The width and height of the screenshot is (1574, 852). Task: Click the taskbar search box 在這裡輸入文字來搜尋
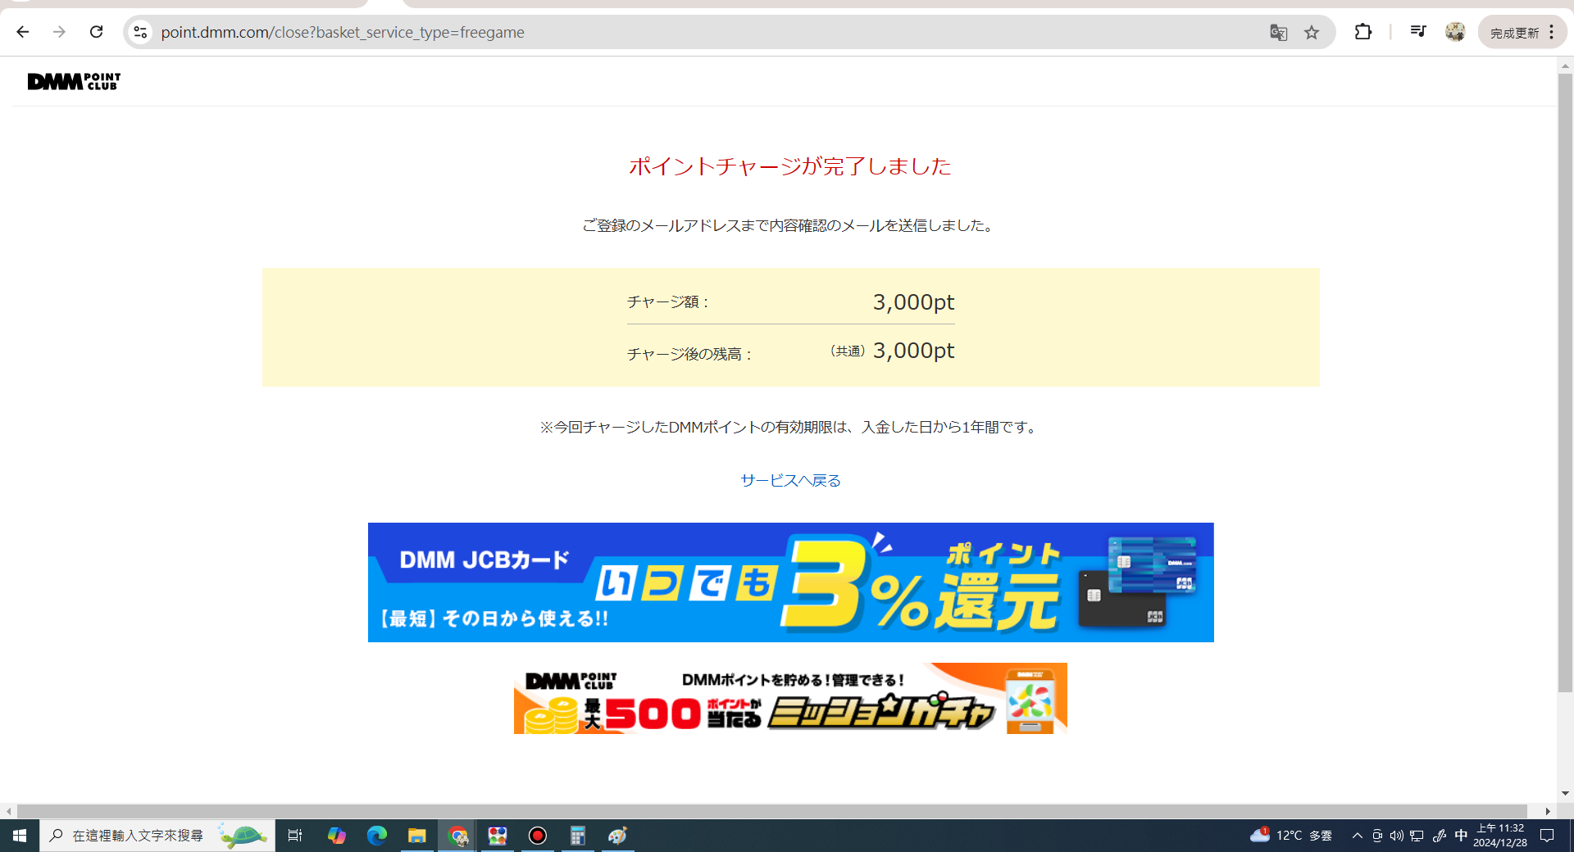[157, 836]
